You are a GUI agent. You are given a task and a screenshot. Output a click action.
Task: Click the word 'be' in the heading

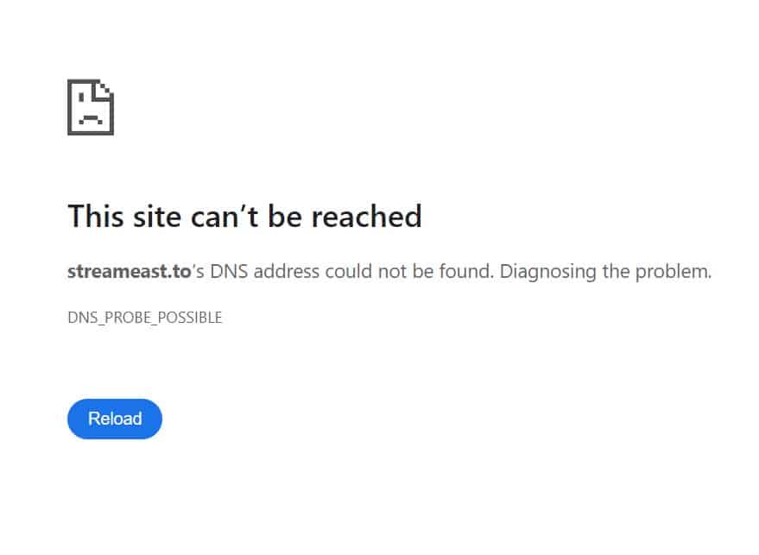point(285,216)
